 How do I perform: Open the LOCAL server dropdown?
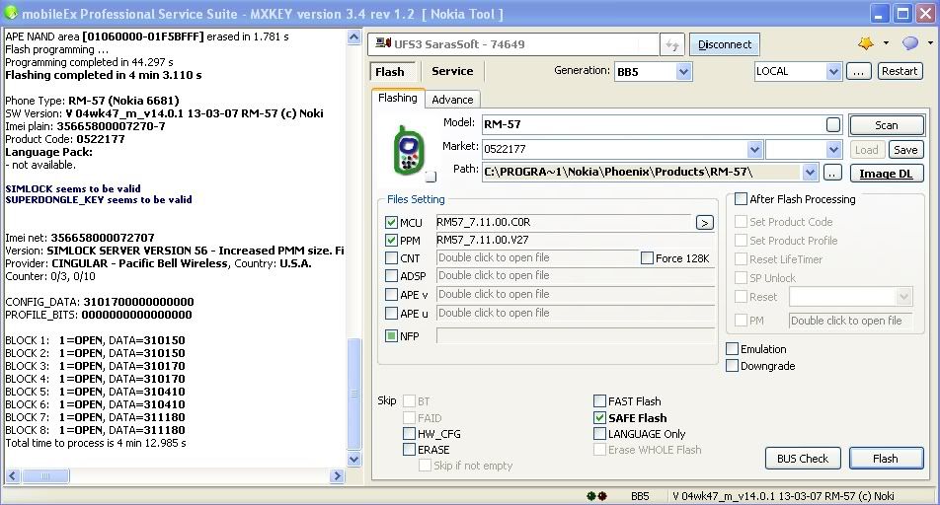point(833,72)
